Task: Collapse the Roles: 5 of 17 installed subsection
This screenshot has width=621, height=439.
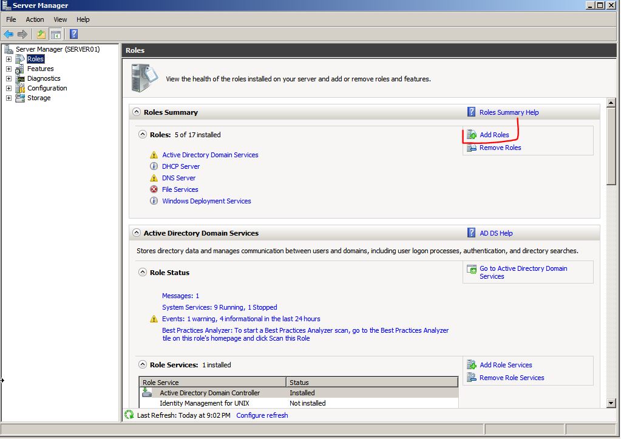Action: (142, 134)
